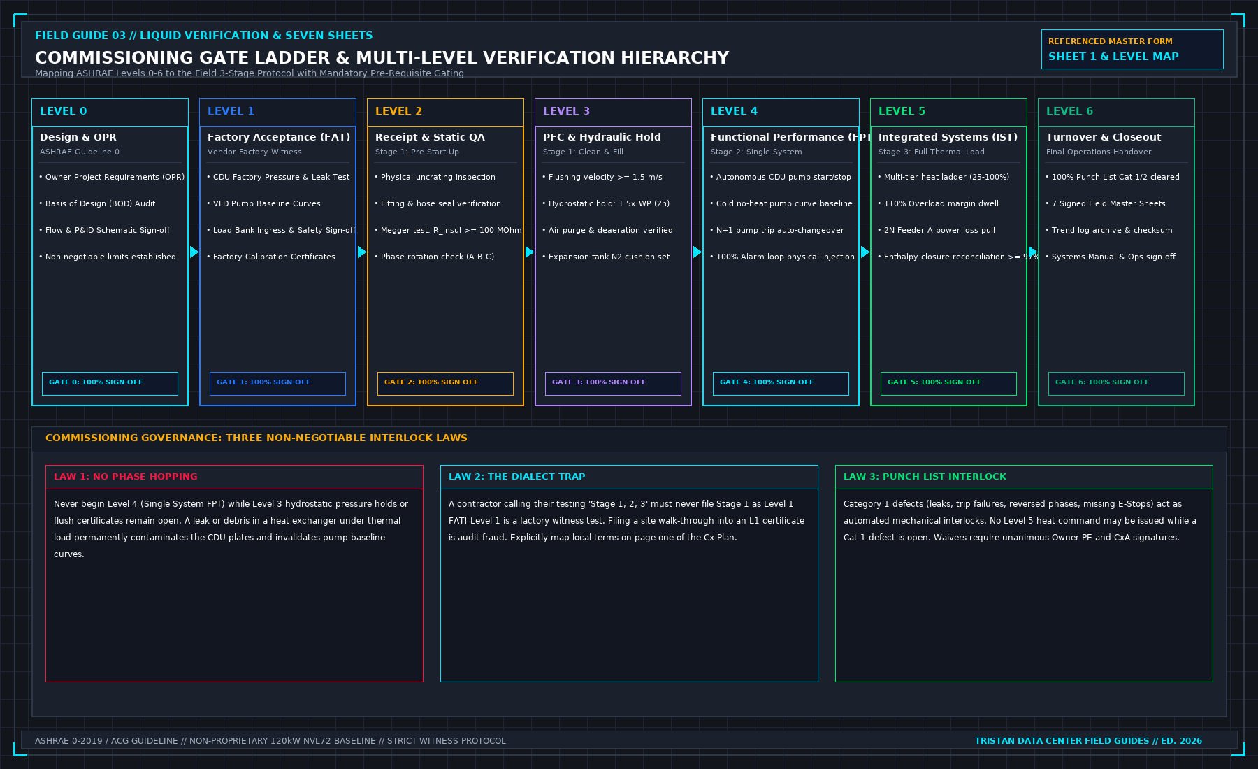Click the Gate 2: 100% Sign-Off box
This screenshot has height=769, width=1258.
click(x=445, y=383)
